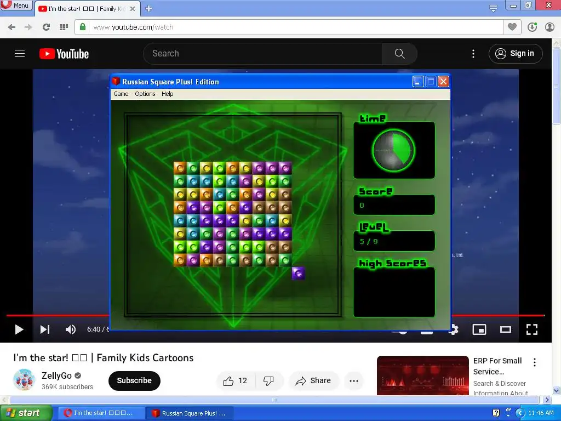Open the browser account profile icon

pyautogui.click(x=549, y=27)
